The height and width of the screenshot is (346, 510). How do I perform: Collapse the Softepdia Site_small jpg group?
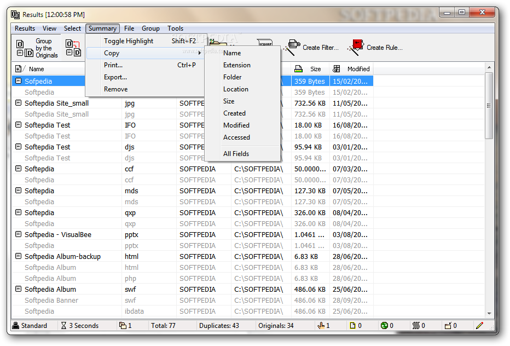tap(19, 103)
